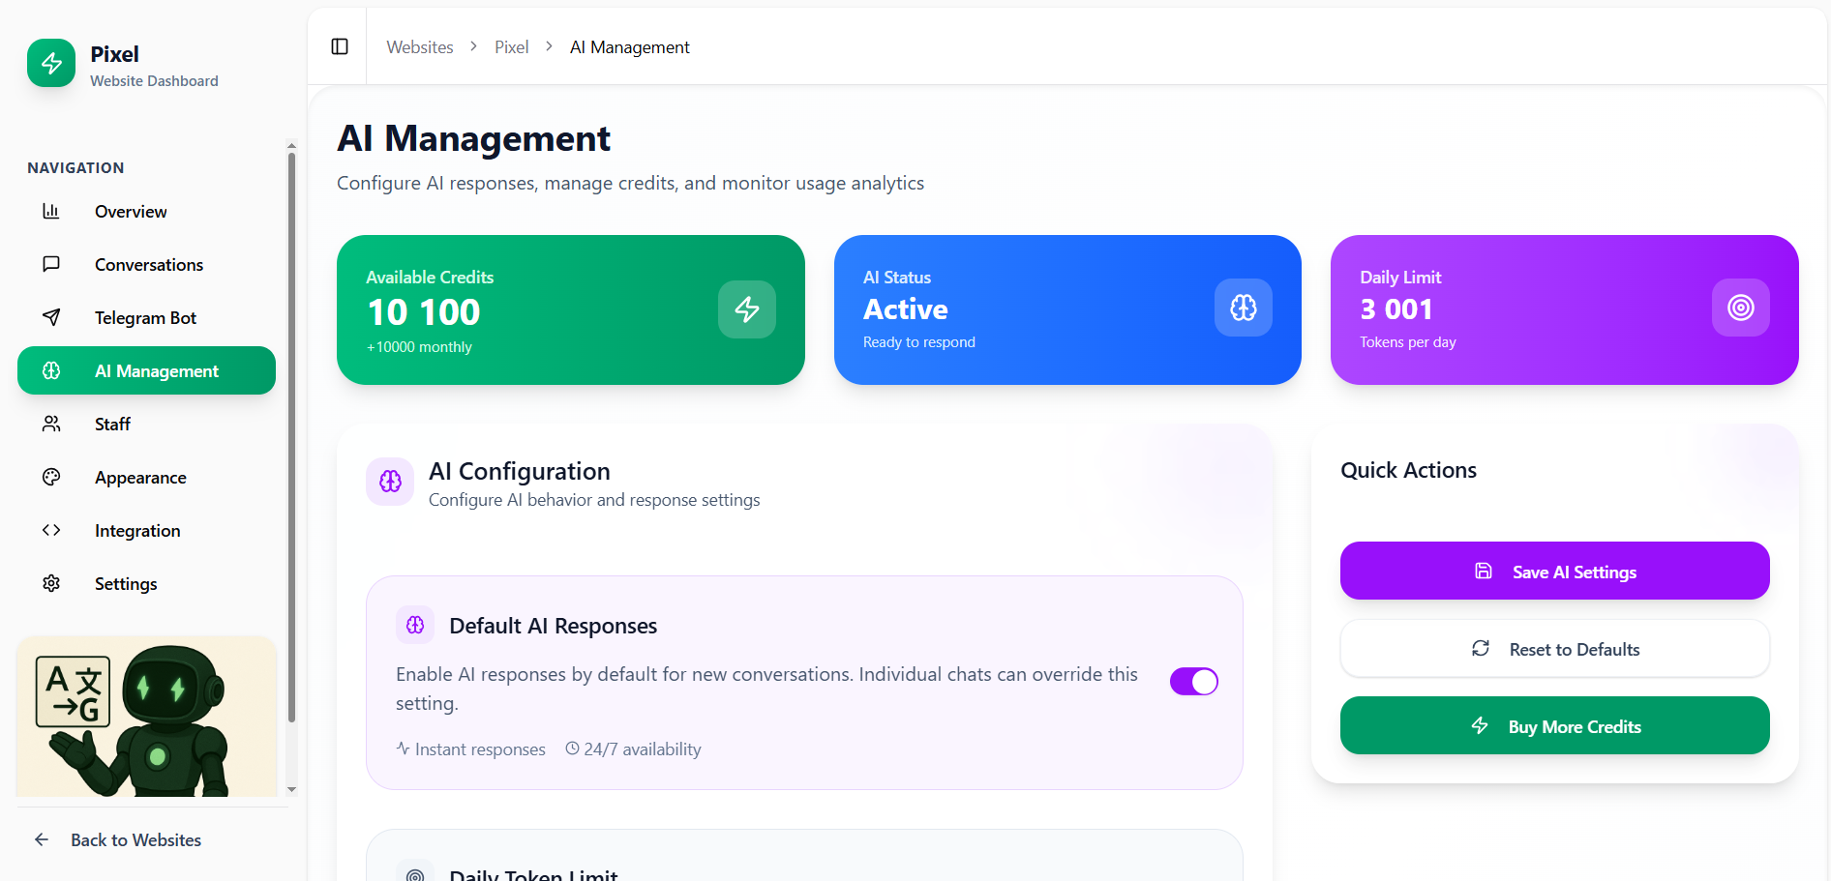The width and height of the screenshot is (1831, 881).
Task: Open Settings via the gear icon
Action: (x=50, y=583)
